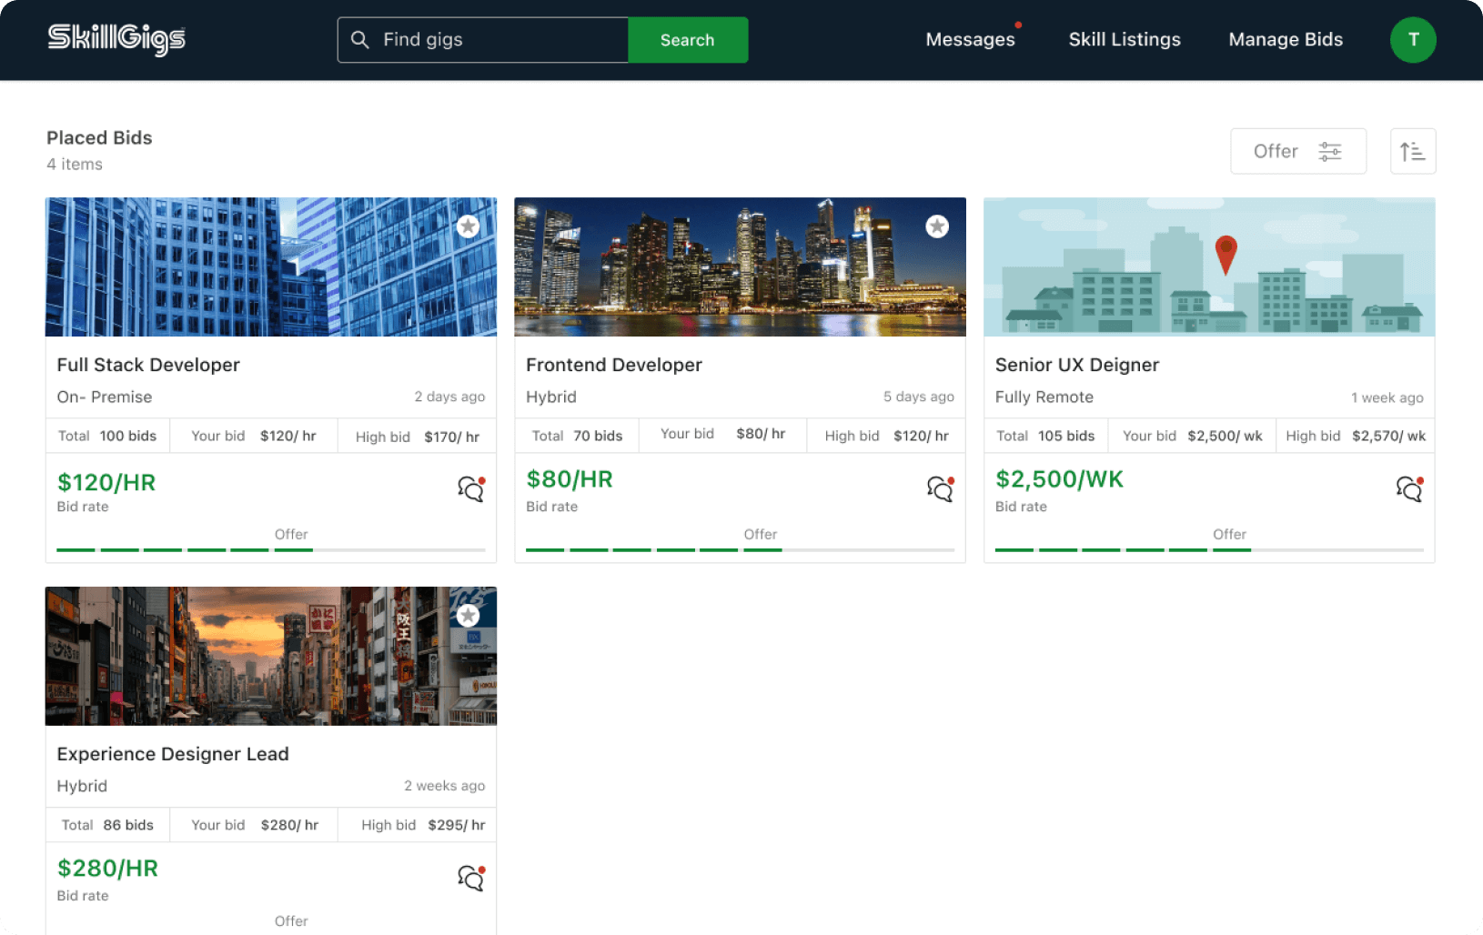Focus the Find gigs search field
Image resolution: width=1483 pixels, height=935 pixels.
click(x=500, y=40)
